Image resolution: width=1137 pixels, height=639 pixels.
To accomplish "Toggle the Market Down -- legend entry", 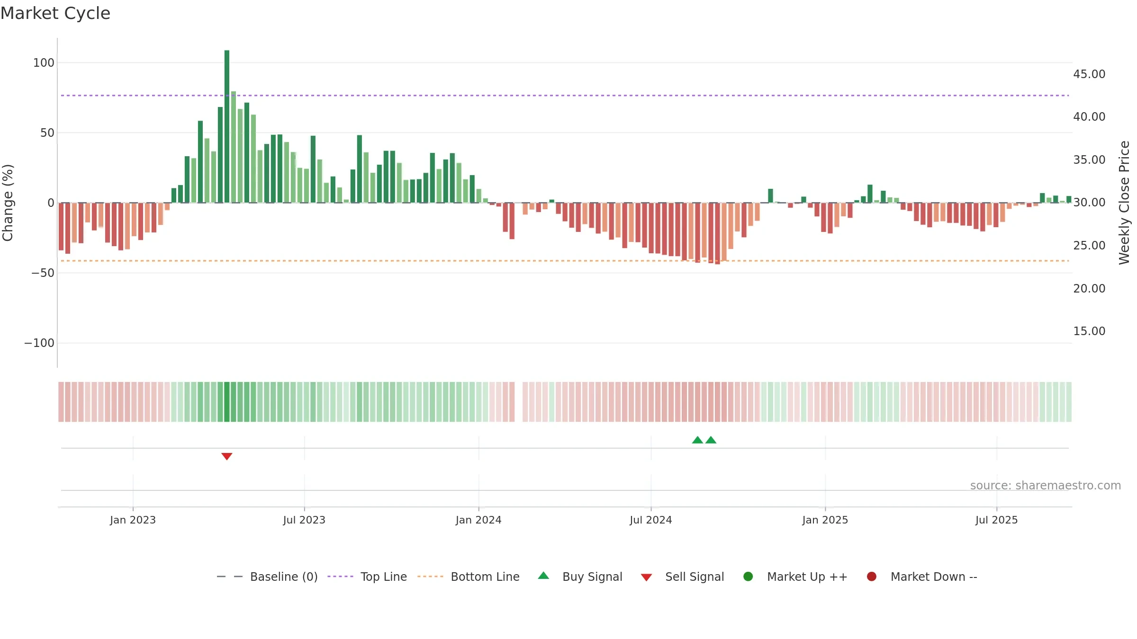I will (921, 577).
